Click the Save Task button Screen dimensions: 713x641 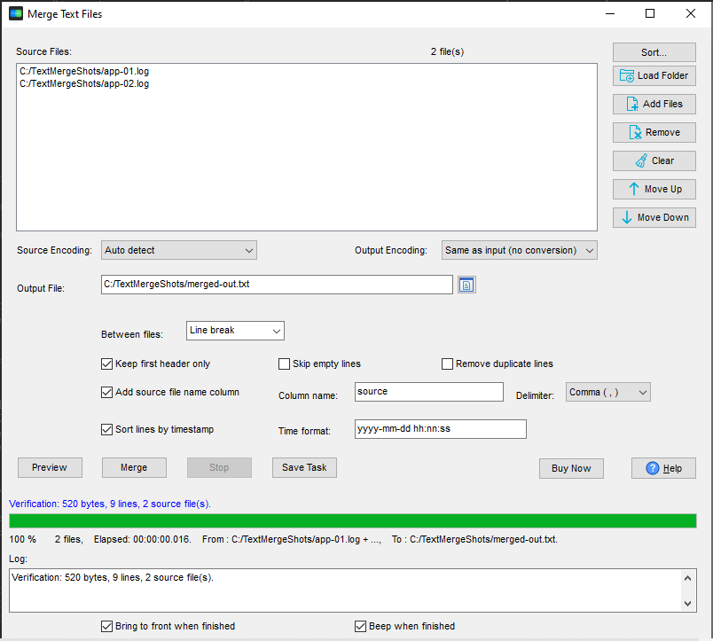304,468
